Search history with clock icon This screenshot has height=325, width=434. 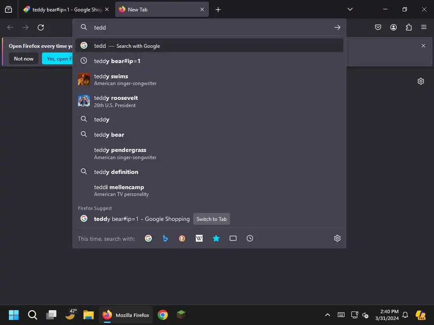(x=250, y=238)
